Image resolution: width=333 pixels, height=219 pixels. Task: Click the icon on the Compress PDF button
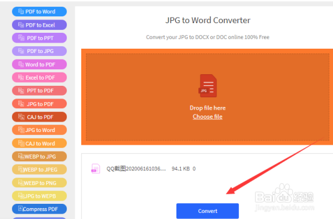coord(21,208)
